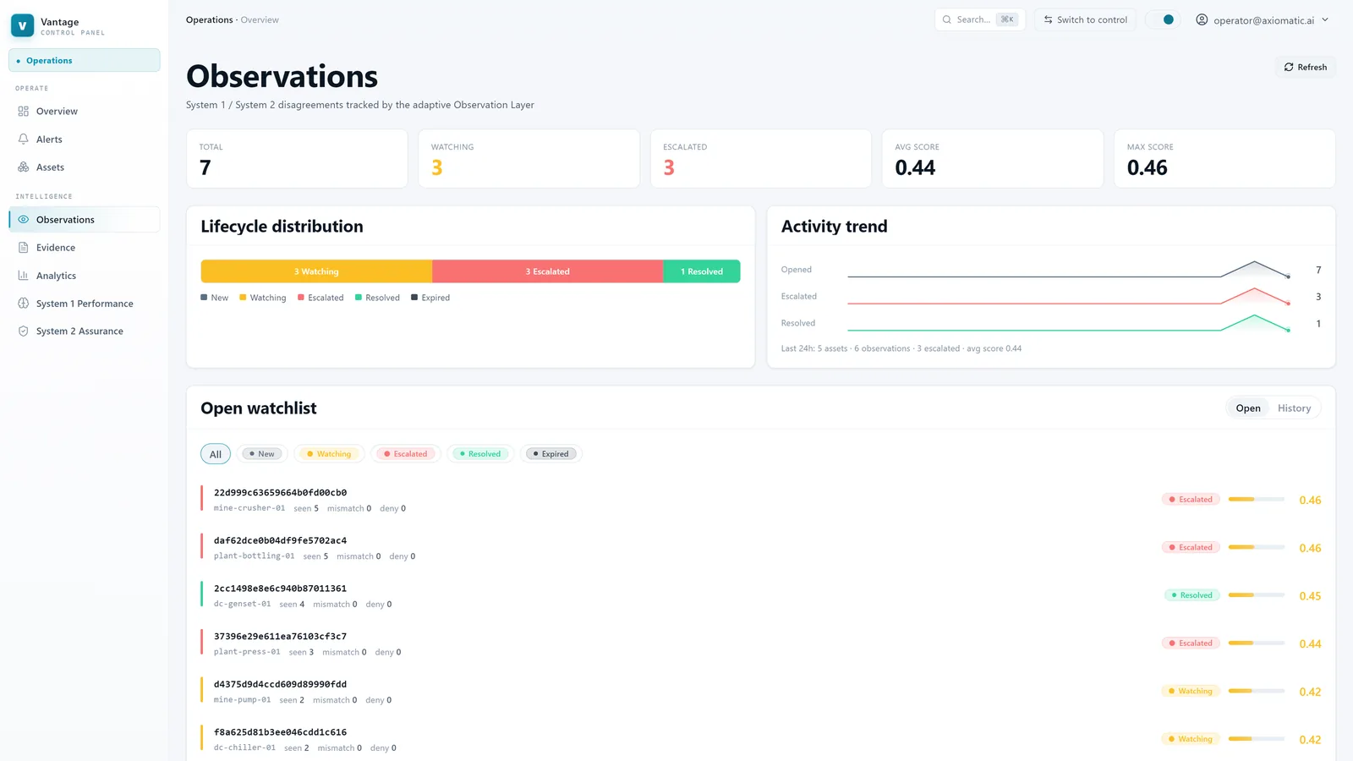Select Observations eye icon in sidebar
The width and height of the screenshot is (1353, 761).
(x=24, y=220)
